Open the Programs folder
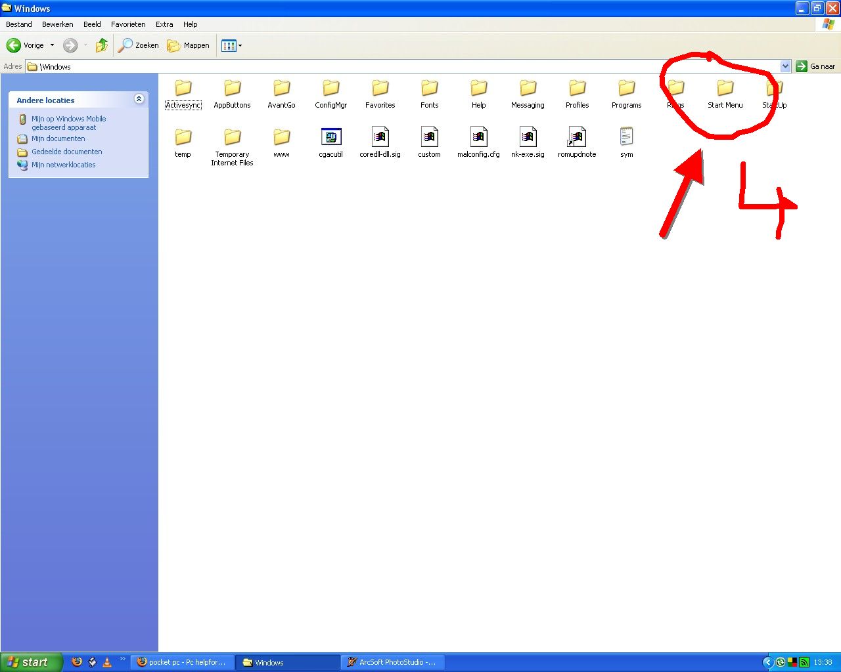Viewport: 841px width, 672px height. pyautogui.click(x=626, y=94)
